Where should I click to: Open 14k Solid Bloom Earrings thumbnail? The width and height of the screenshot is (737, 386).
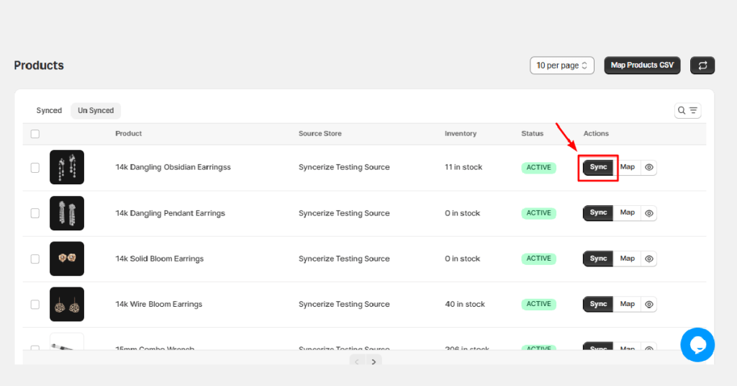(x=67, y=259)
